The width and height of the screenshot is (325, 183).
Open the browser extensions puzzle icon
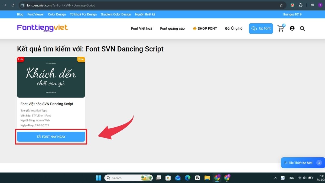point(300,5)
